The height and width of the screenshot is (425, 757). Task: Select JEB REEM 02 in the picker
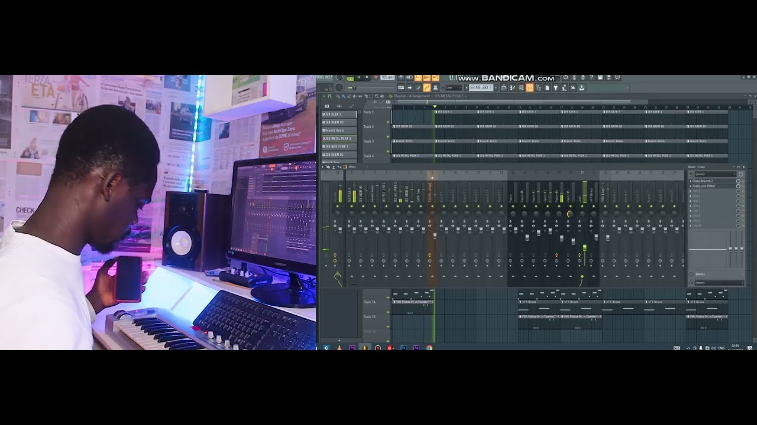tap(339, 155)
